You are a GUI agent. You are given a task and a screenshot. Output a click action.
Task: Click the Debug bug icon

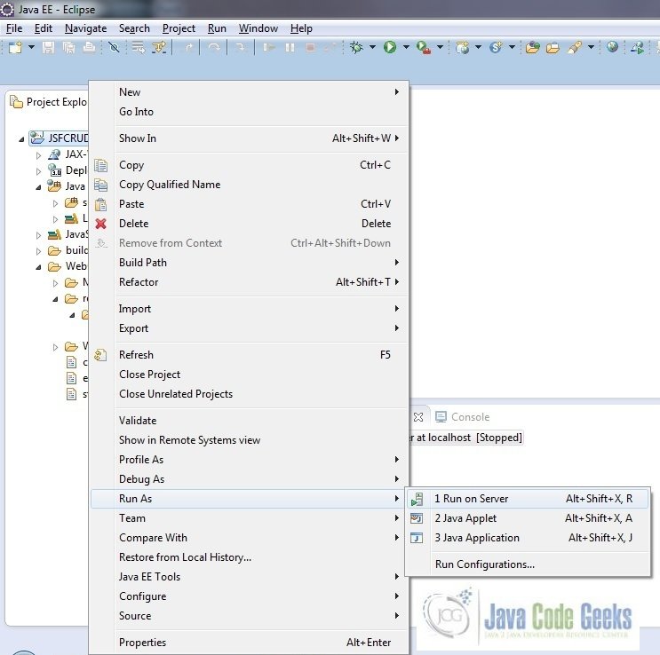click(356, 47)
